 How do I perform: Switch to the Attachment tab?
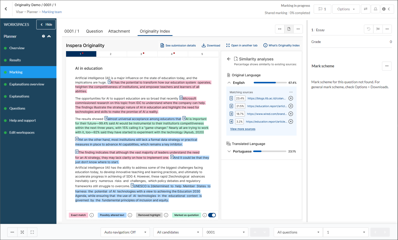pos(119,31)
